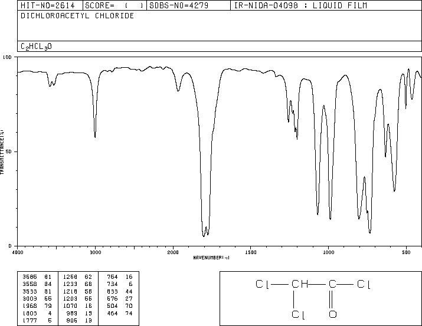The height and width of the screenshot is (326, 422).
Task: Click the O atom in the structure diagram
Action: point(333,314)
